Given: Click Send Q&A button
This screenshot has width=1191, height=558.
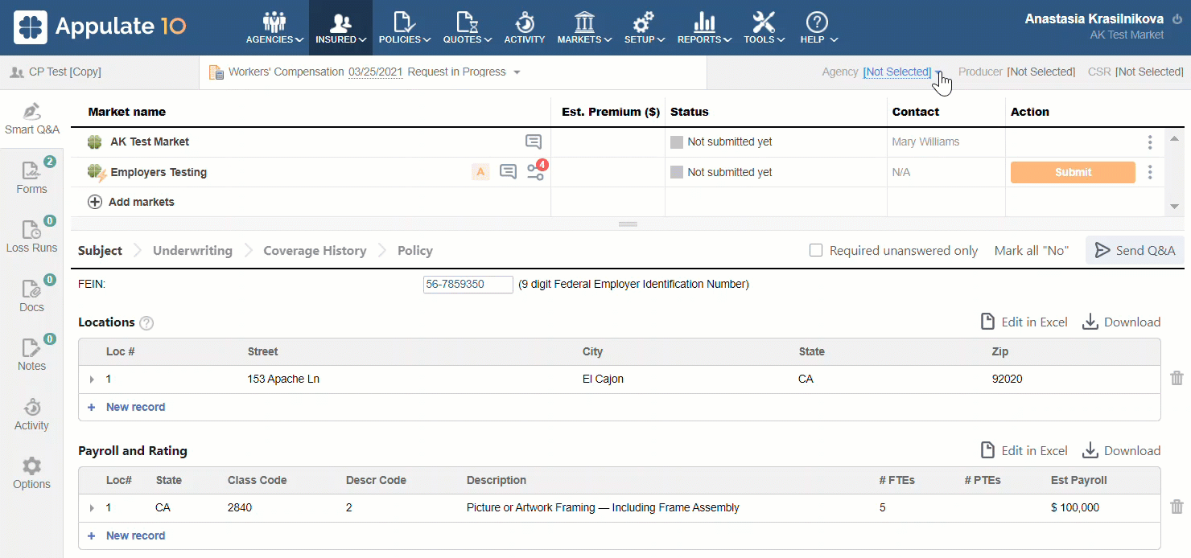Looking at the screenshot, I should click(1135, 250).
